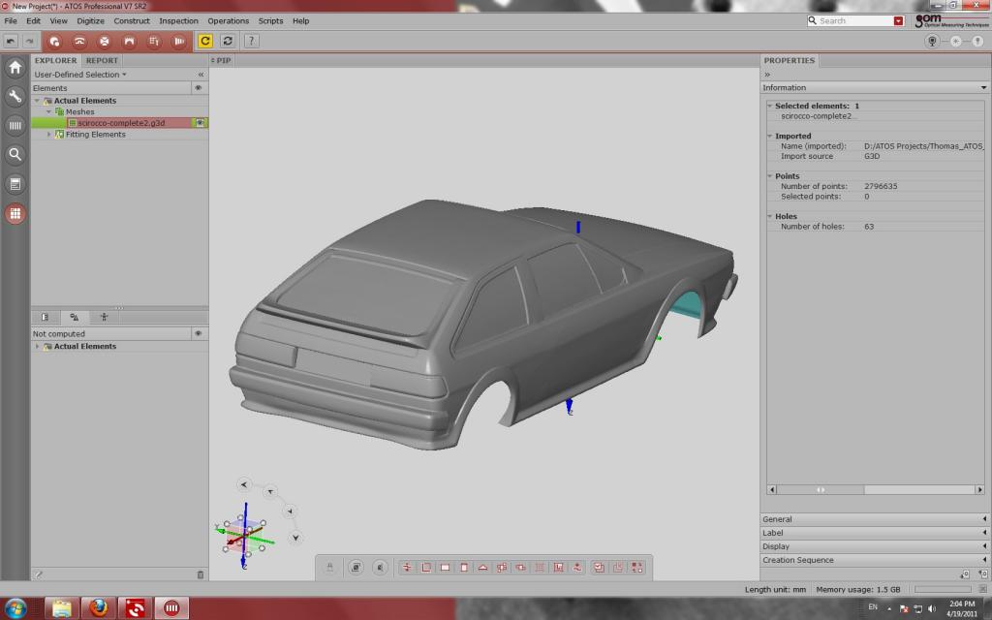Click the Home icon in left sidebar
Image resolution: width=992 pixels, height=620 pixels.
pos(15,68)
